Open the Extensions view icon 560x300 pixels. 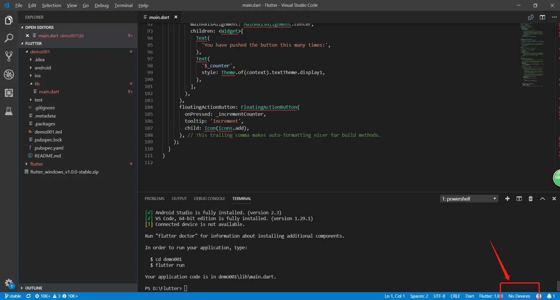9,93
